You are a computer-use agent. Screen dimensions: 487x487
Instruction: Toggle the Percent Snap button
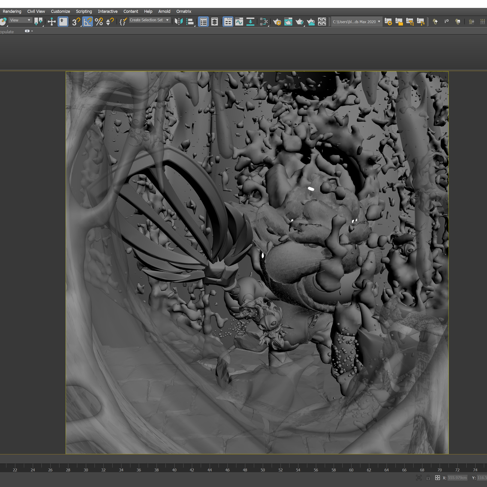coord(99,22)
